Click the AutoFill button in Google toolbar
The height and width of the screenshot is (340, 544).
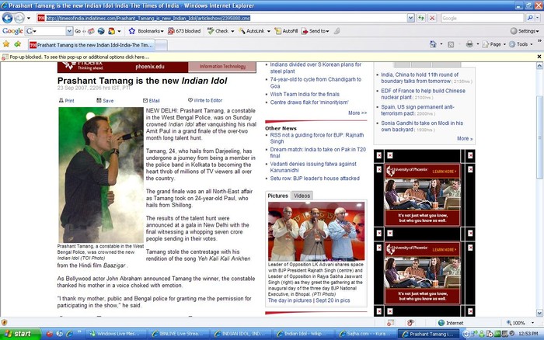point(286,31)
